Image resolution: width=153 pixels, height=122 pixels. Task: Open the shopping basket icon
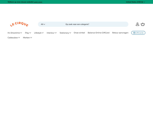(x=143, y=24)
